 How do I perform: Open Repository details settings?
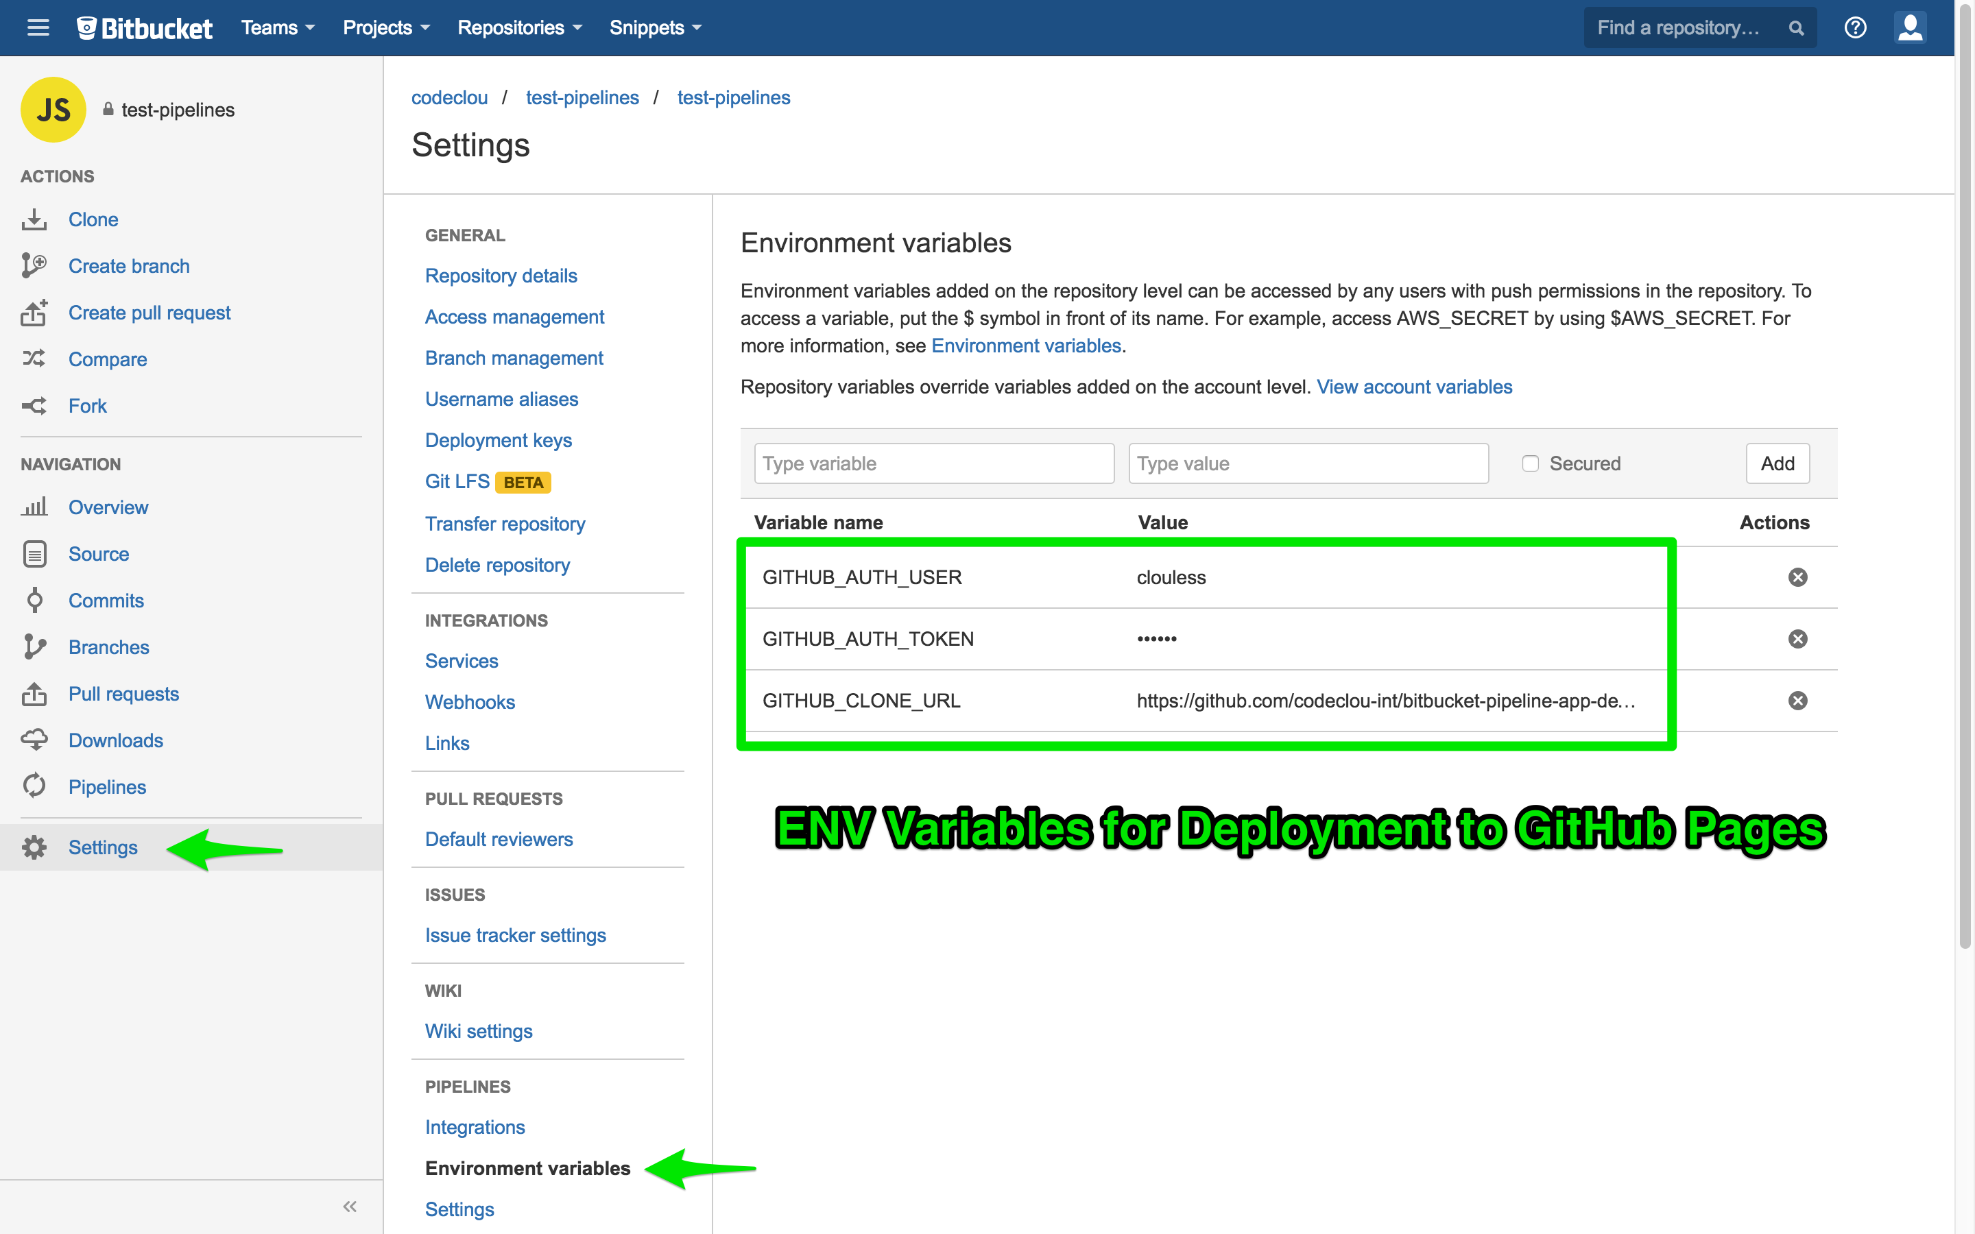501,276
